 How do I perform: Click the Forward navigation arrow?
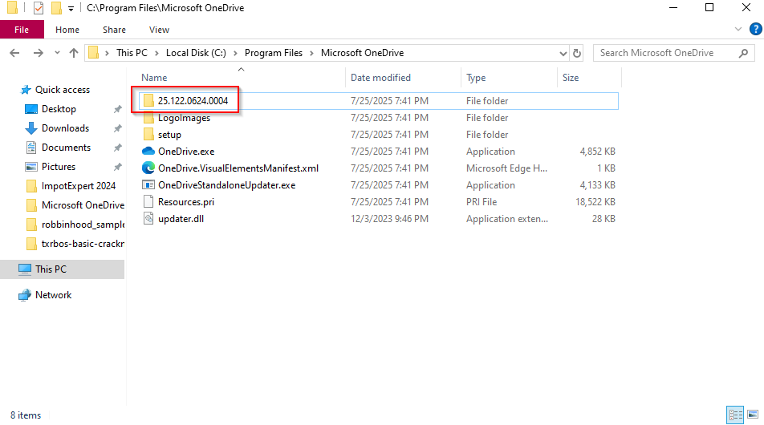(38, 53)
